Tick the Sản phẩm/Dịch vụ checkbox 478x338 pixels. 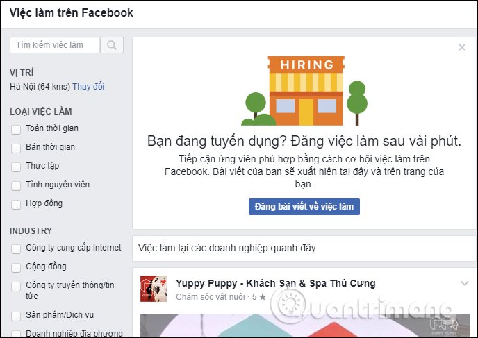[x=16, y=316]
